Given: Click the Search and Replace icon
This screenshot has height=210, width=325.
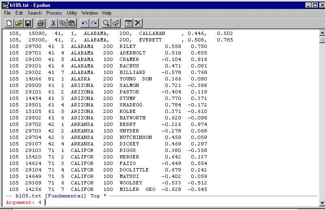Looking at the screenshot, I should click(116, 23).
